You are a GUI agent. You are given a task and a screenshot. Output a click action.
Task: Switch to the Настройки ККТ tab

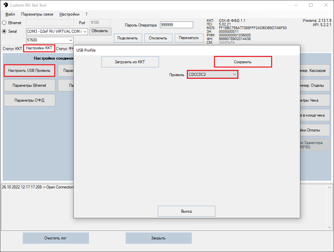(x=39, y=48)
